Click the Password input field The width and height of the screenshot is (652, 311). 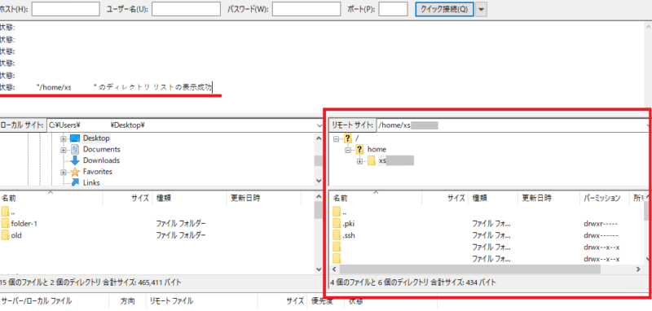click(306, 9)
